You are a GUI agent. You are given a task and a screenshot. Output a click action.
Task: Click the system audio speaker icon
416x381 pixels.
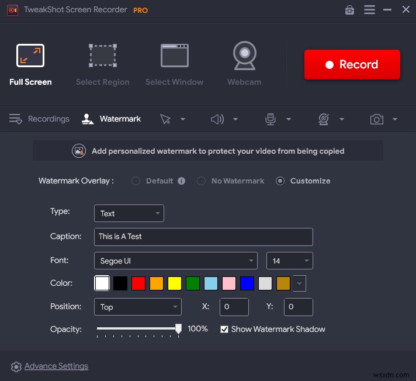coord(217,119)
